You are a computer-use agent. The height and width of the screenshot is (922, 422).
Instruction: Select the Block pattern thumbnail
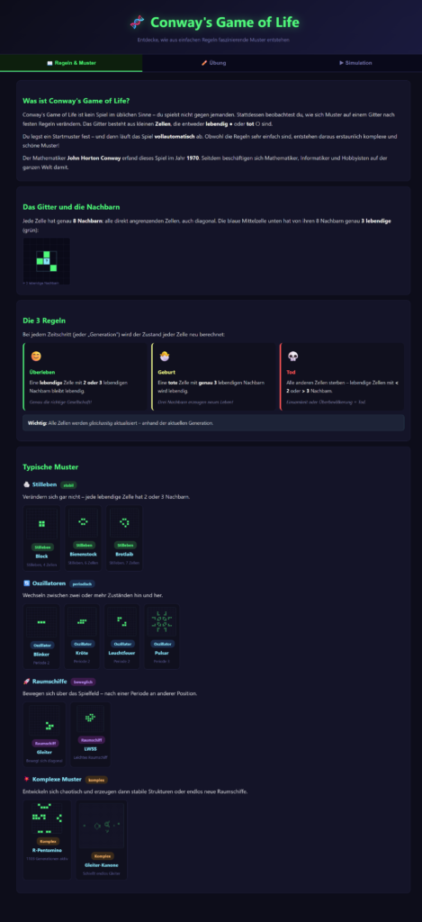click(41, 538)
